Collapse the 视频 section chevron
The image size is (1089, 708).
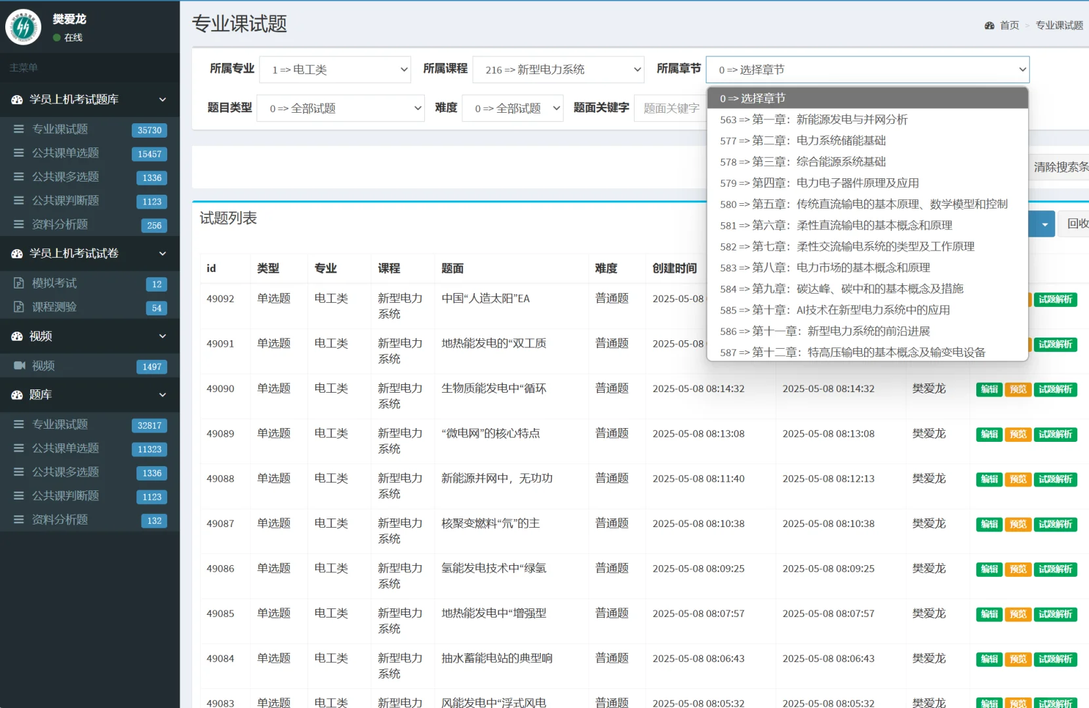(x=163, y=336)
